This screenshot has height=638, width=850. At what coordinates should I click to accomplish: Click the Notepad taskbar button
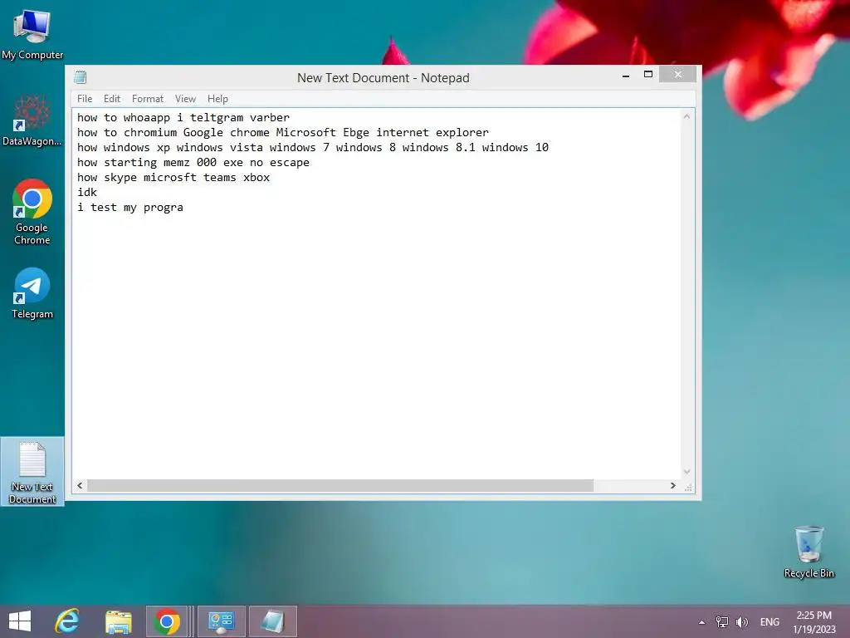[x=272, y=621]
